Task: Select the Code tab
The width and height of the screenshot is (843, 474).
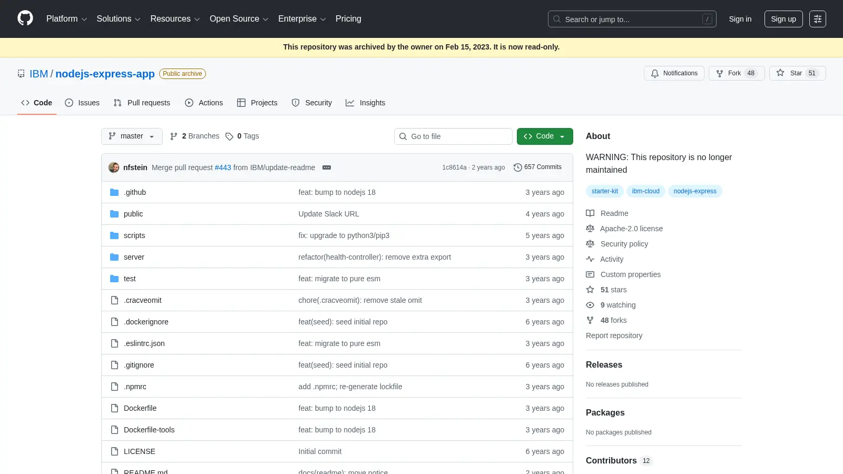Action: 37,103
